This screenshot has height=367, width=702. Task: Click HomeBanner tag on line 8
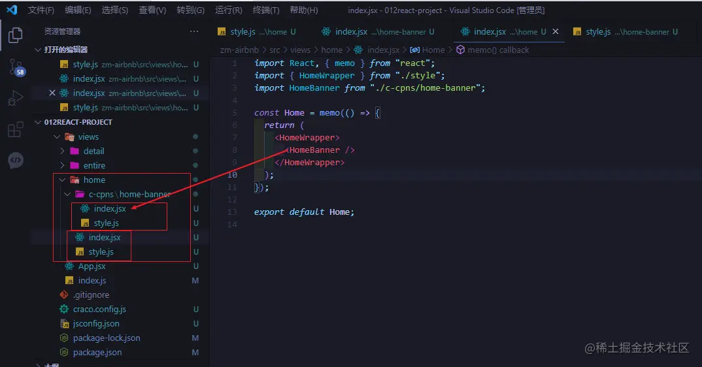314,150
